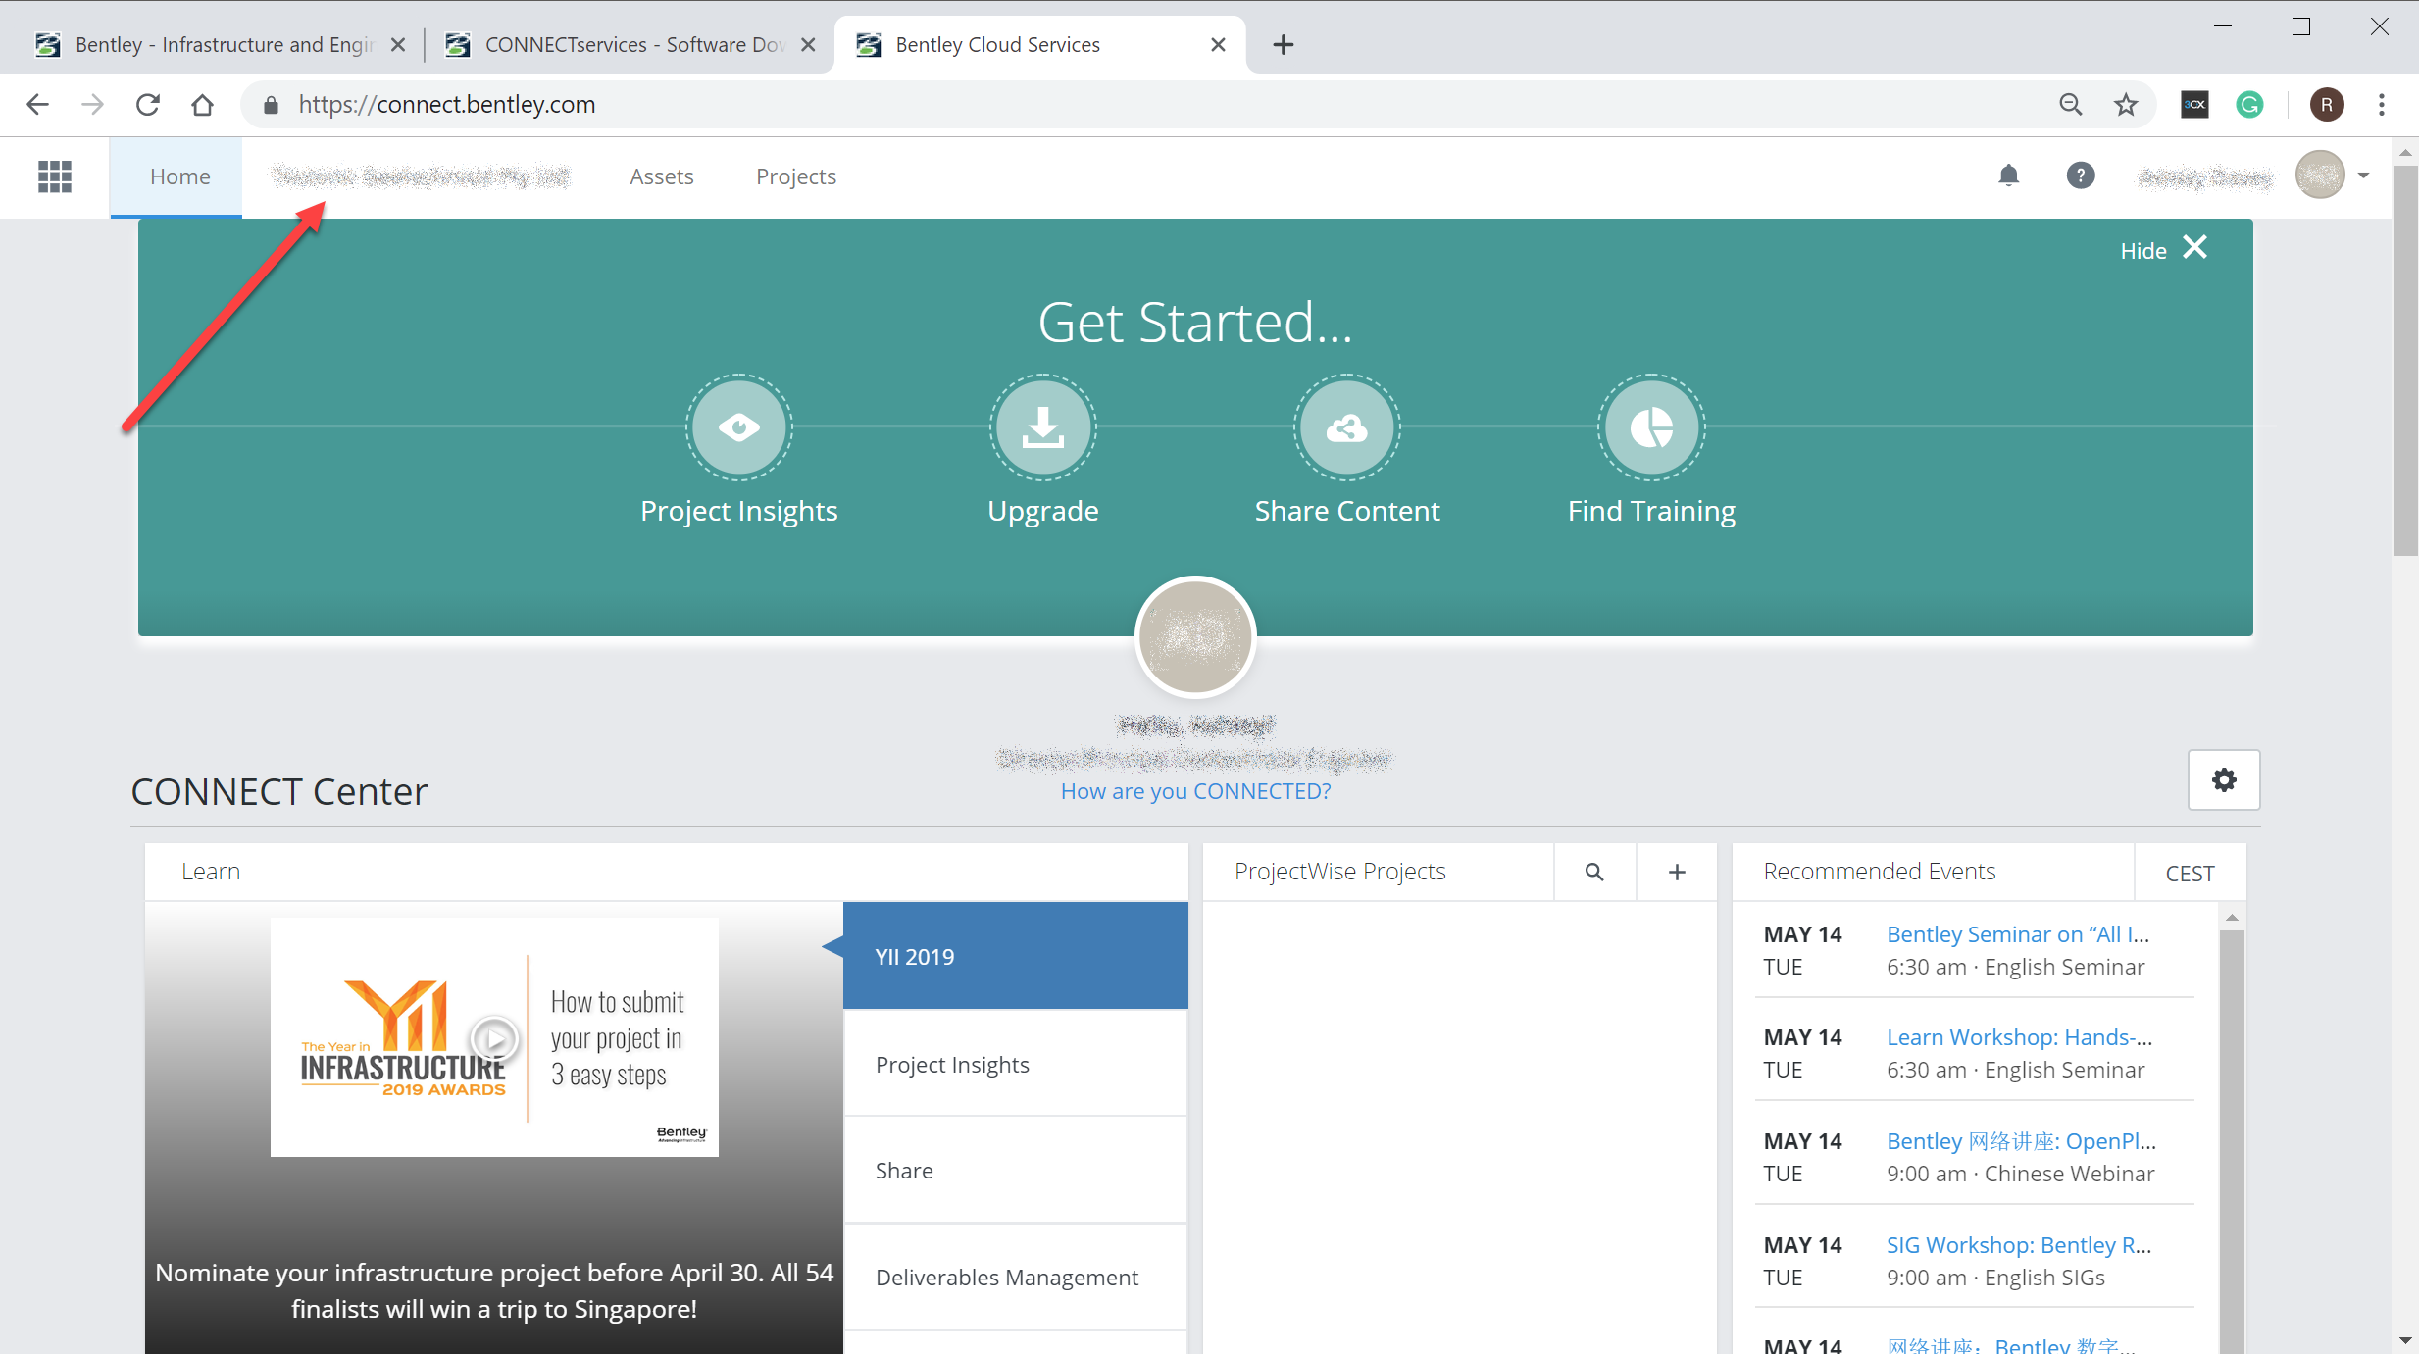Viewport: 2419px width, 1354px height.
Task: Open the help question-mark icon
Action: point(2081,176)
